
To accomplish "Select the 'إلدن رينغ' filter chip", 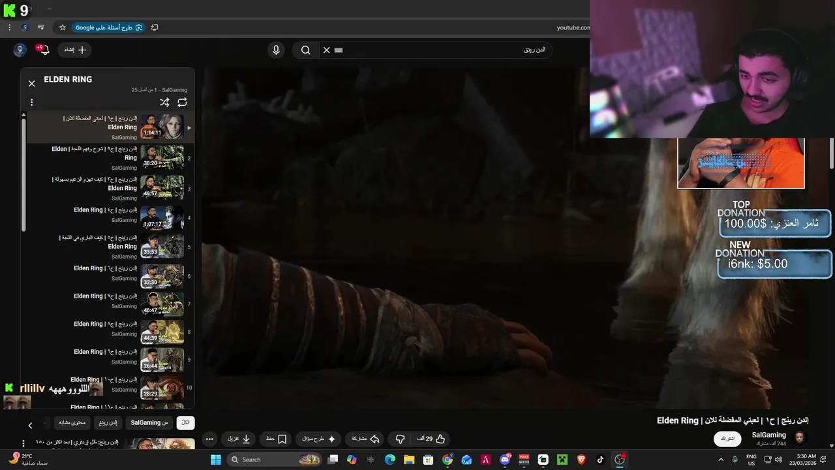I will pos(108,422).
